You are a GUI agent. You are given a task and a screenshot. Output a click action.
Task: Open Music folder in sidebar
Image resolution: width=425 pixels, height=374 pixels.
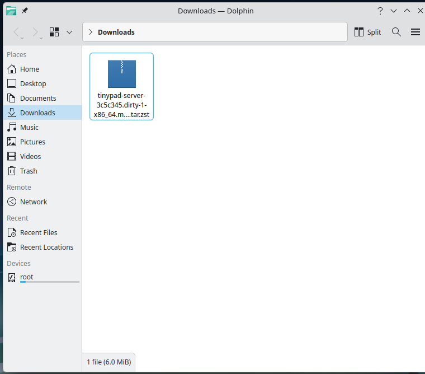pos(42,127)
